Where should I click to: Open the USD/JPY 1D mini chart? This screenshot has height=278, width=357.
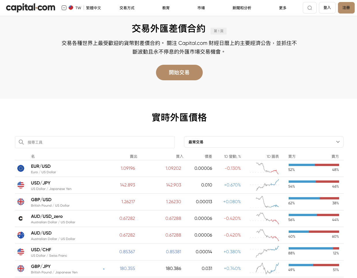(265, 185)
